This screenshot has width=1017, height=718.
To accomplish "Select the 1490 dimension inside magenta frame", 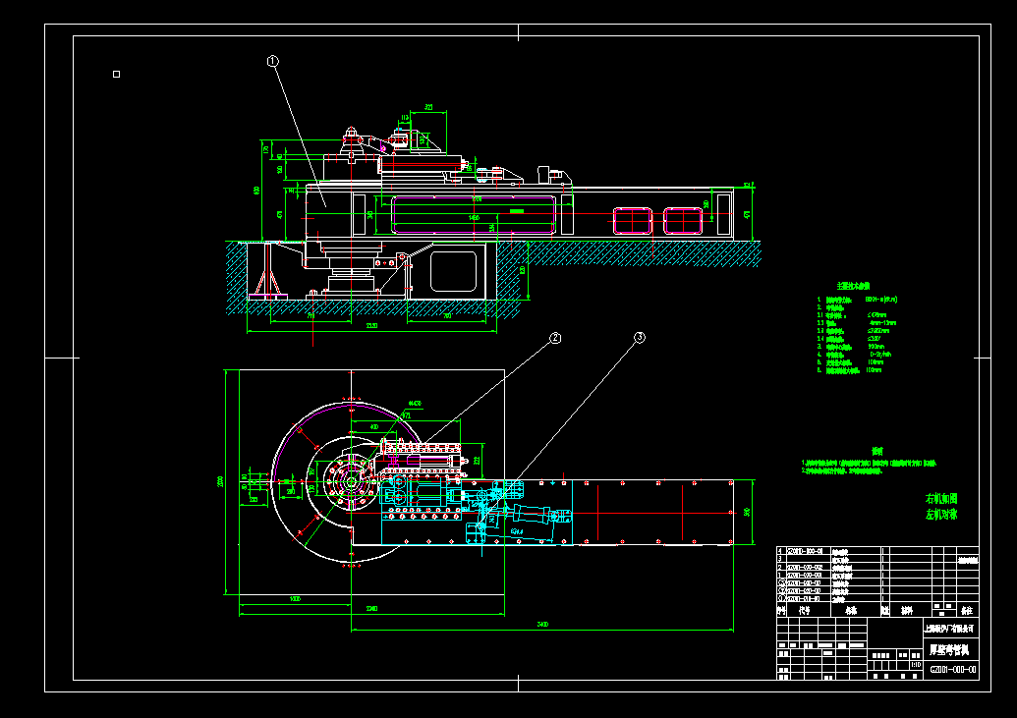I will (474, 218).
